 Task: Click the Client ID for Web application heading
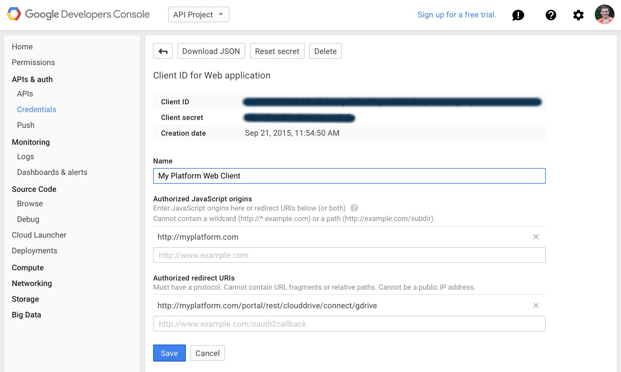212,76
